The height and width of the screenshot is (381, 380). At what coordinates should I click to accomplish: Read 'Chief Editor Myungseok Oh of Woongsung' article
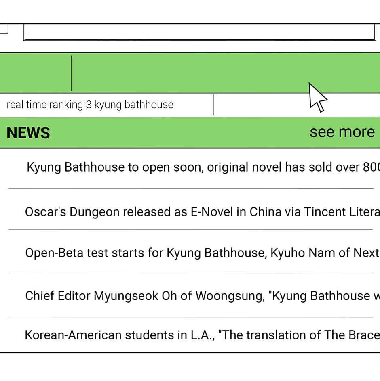202,296
